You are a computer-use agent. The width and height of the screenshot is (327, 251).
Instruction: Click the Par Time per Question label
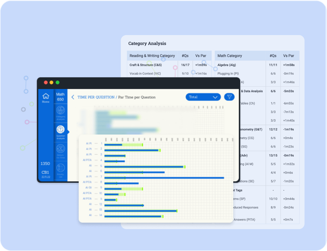[137, 97]
